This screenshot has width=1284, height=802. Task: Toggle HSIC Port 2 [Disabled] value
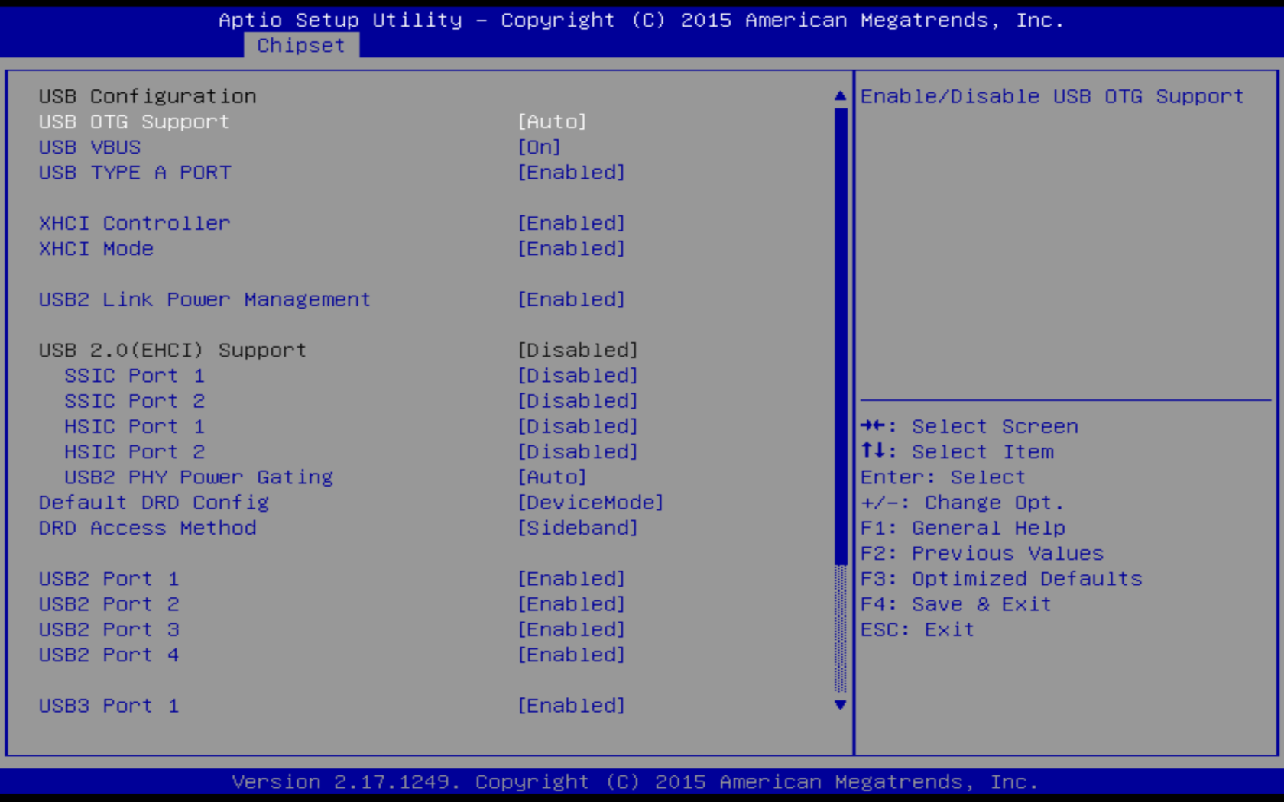tap(578, 451)
